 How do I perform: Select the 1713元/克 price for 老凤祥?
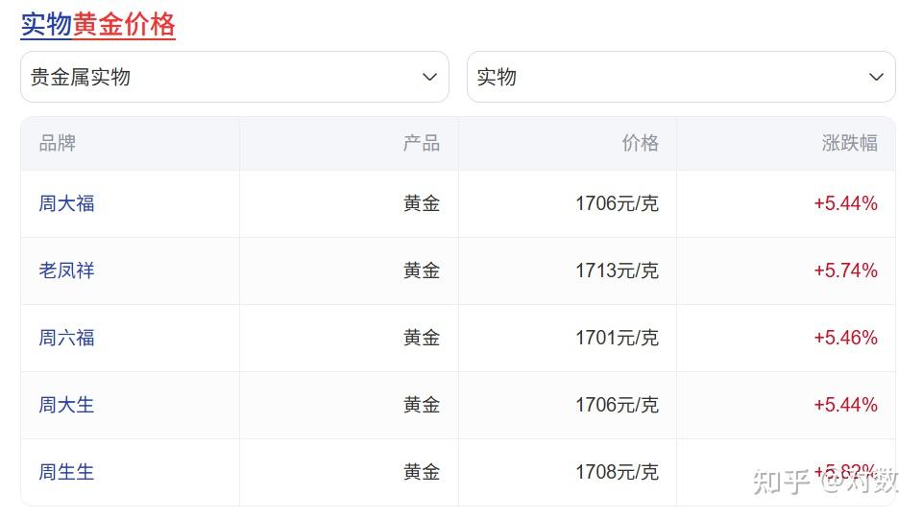coord(617,271)
